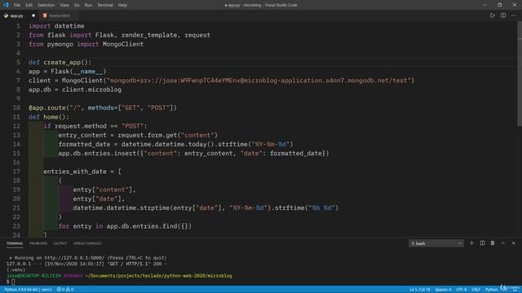The width and height of the screenshot is (522, 293).
Task: Click line number 5 in the gutter
Action: [18, 62]
